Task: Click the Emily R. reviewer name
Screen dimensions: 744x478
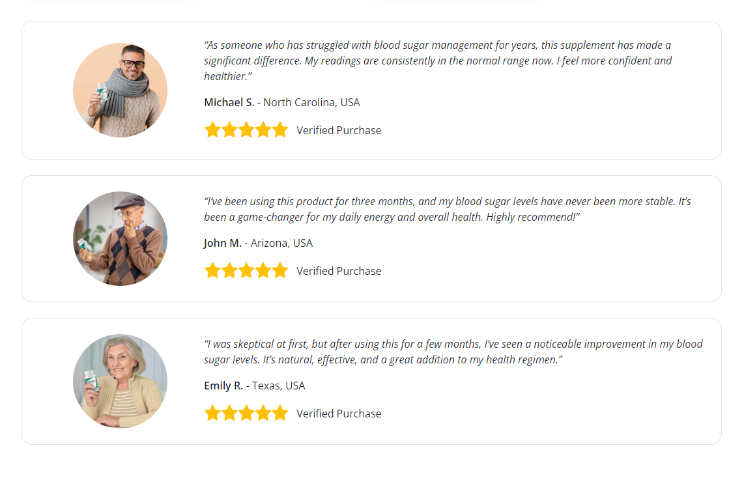Action: (x=223, y=386)
